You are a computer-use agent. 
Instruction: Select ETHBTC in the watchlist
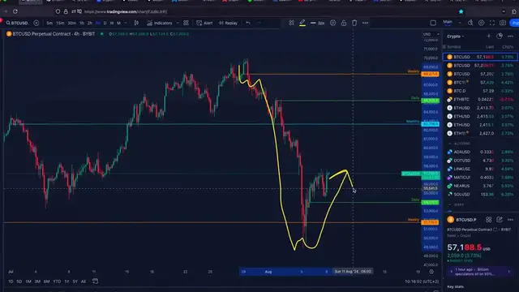(480, 99)
